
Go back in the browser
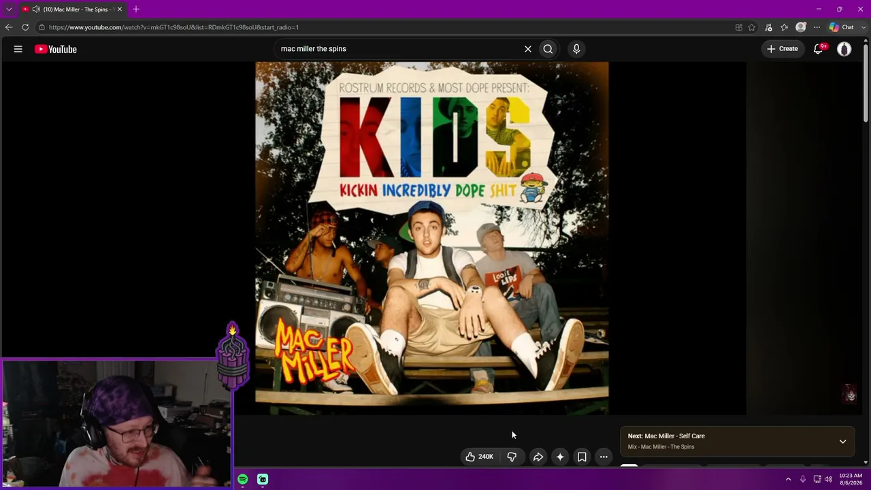(x=9, y=27)
